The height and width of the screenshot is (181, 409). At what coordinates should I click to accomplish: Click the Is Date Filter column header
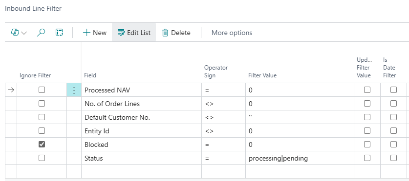click(x=389, y=68)
